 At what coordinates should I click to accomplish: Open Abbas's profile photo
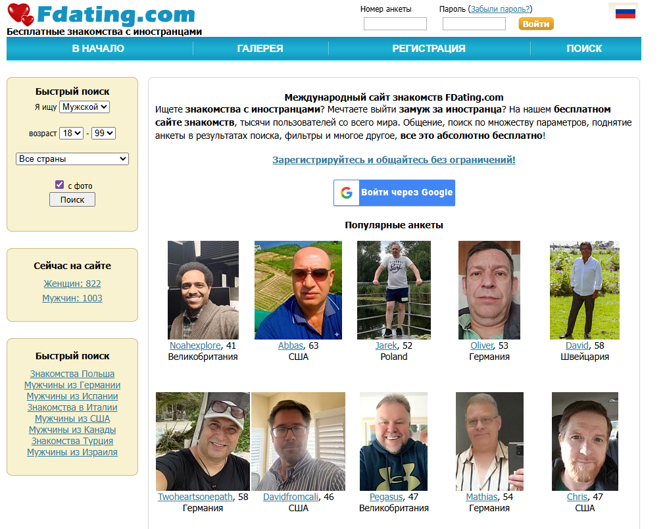(298, 290)
